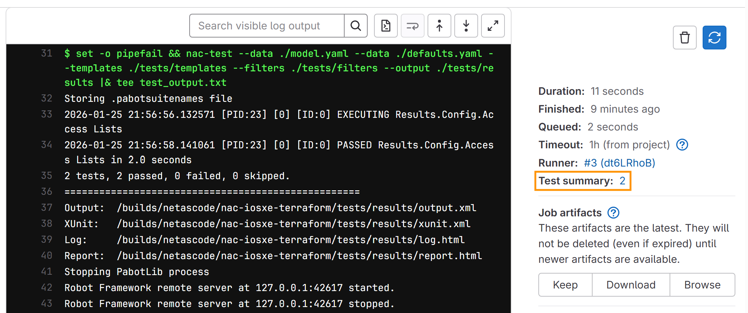748x313 pixels.
Task: Click the 'remote server ... stopped' log line
Action: [x=229, y=304]
